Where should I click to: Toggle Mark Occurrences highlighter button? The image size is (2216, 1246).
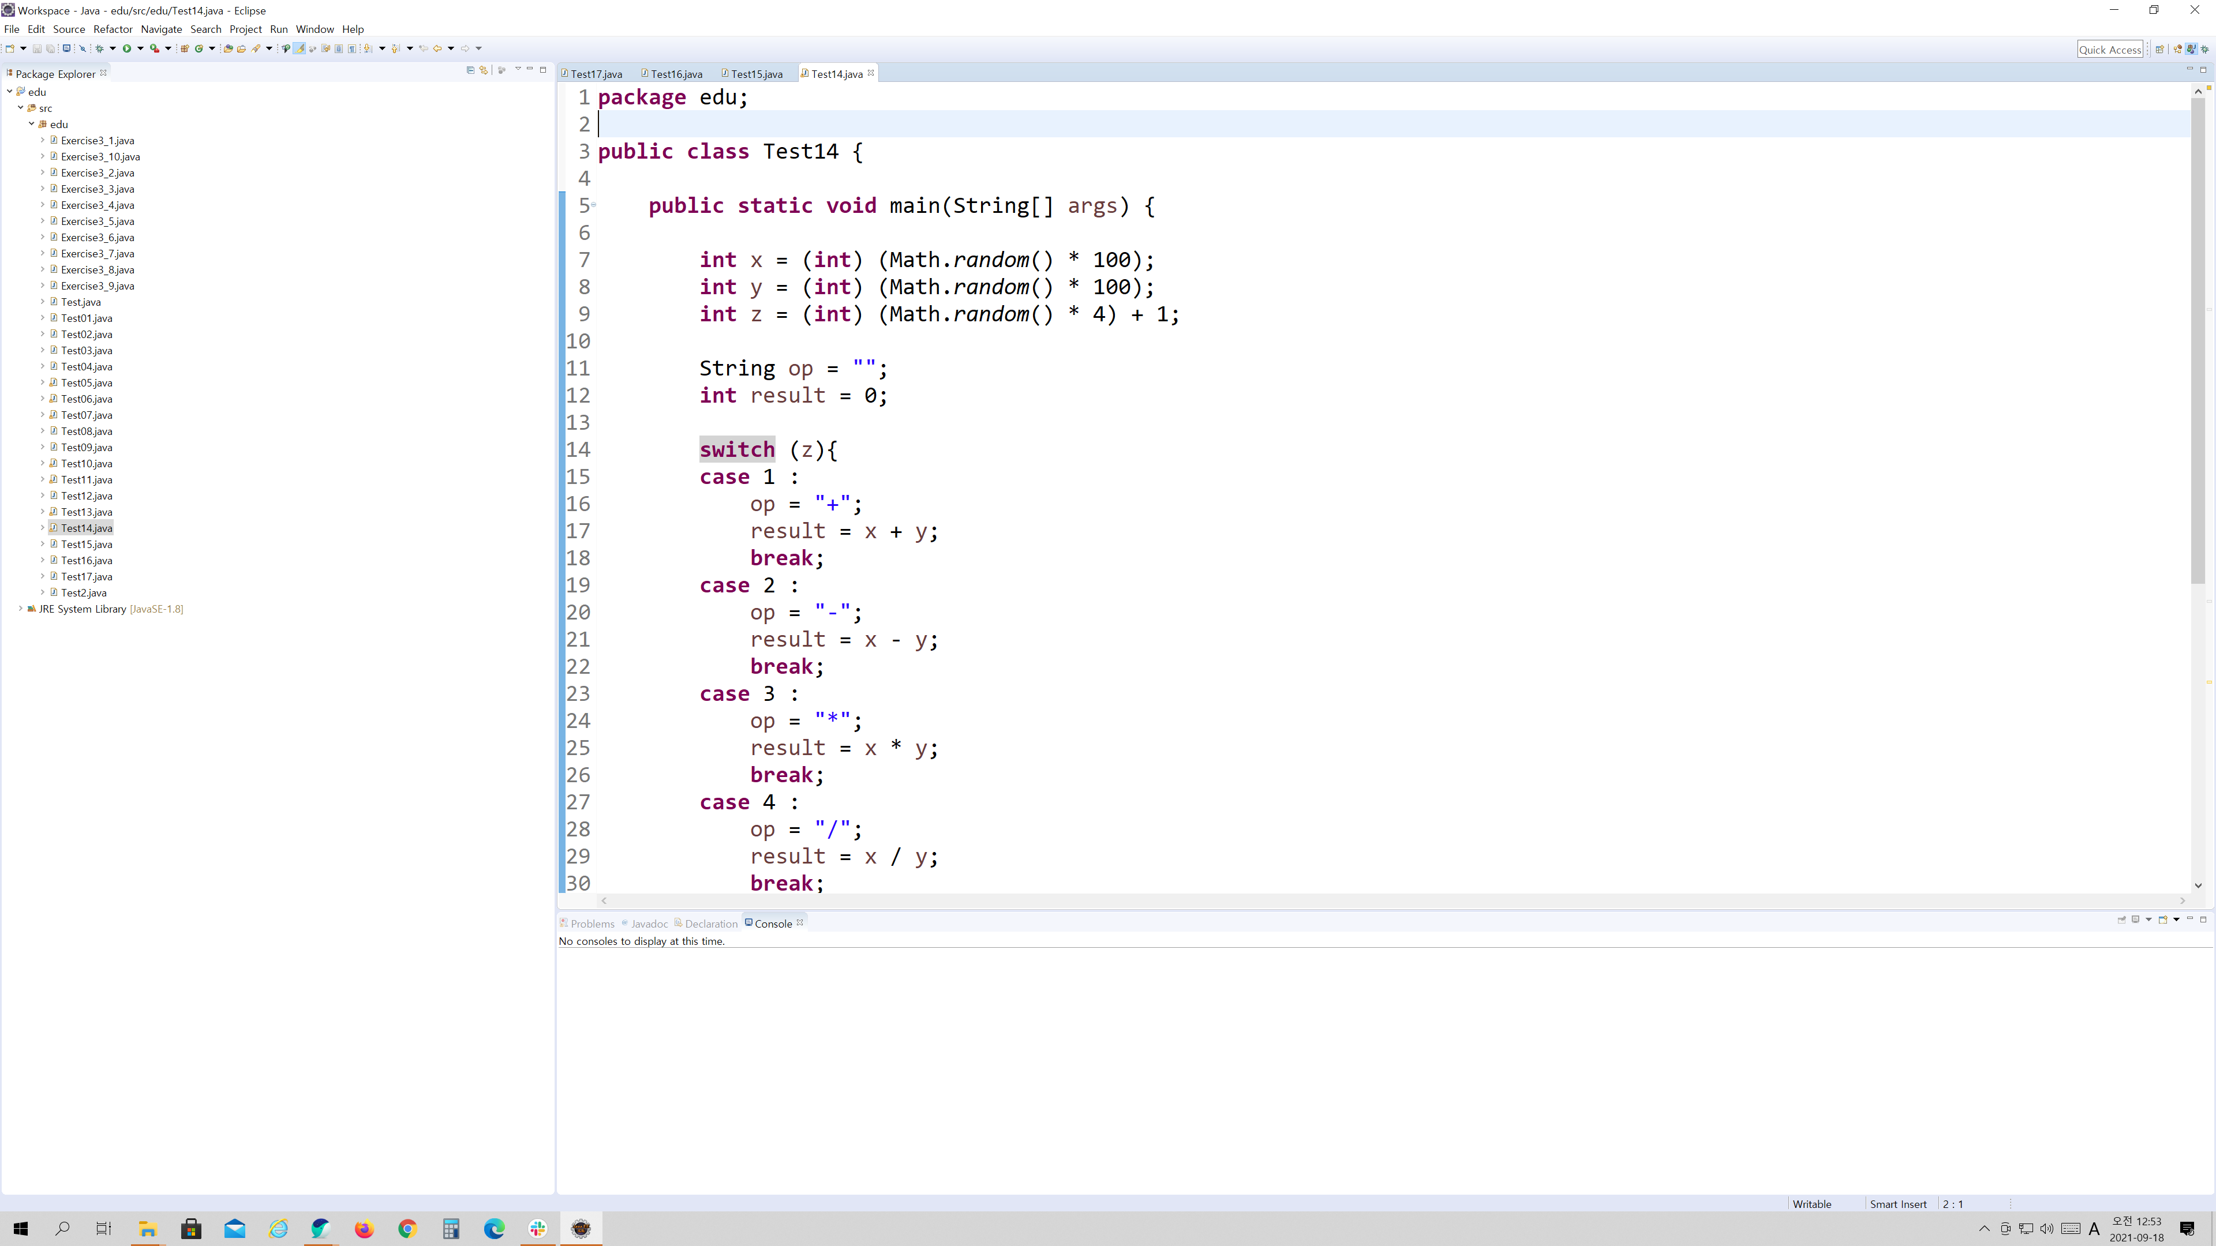tap(300, 48)
